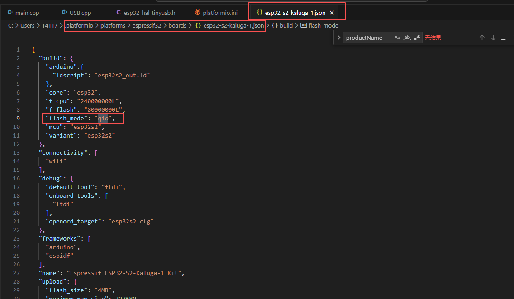Click the C header icon on esp32-hal-tinyusb.h tab
The image size is (514, 299).
[x=119, y=13]
